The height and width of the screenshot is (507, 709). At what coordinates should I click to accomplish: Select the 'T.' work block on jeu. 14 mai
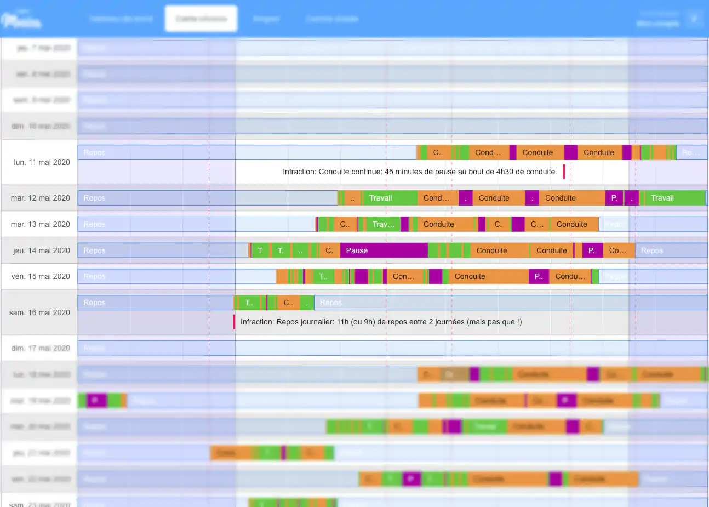[x=281, y=250]
